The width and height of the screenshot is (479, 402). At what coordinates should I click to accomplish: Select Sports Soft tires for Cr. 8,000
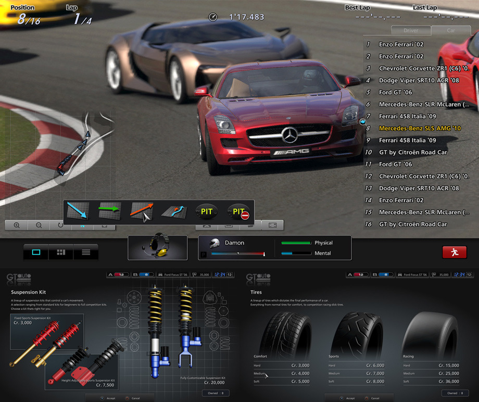356,381
